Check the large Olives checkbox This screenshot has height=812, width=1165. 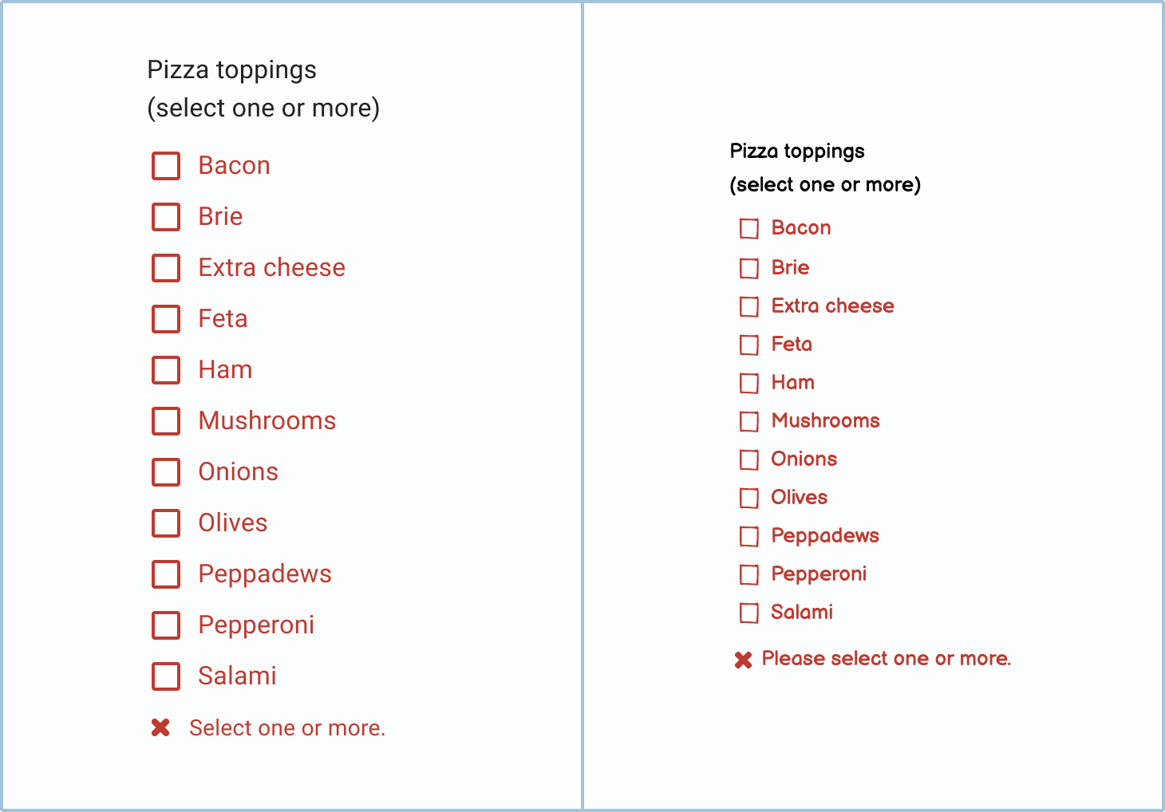point(166,523)
